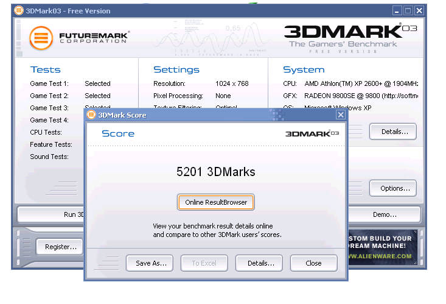Click Selected status for Game Test 2
Image resolution: width=446 pixels, height=304 pixels.
point(97,96)
